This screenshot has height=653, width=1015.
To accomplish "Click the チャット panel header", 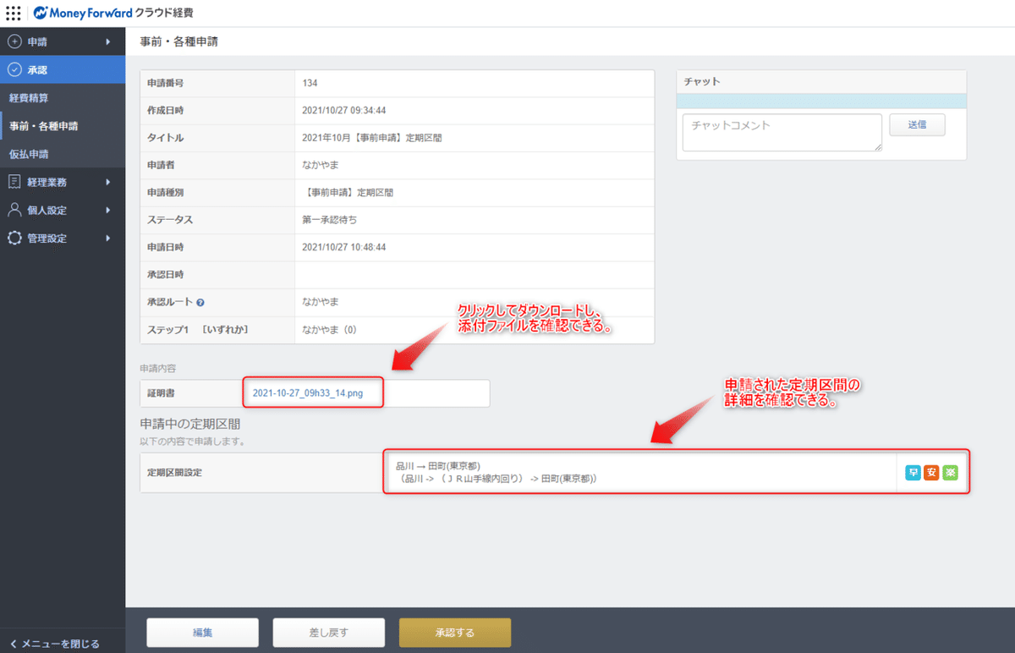I will point(821,81).
